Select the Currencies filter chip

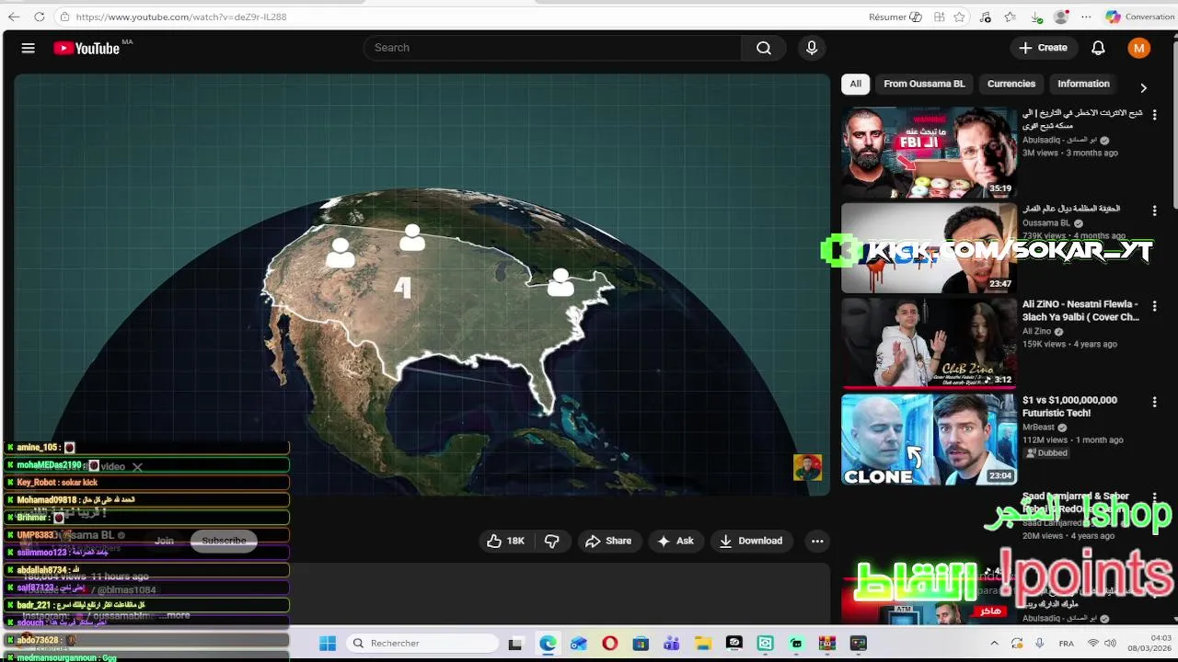(1011, 84)
